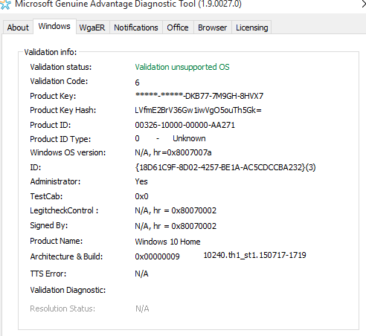This screenshot has width=366, height=336.
Task: Switch to the Licensing tab
Action: coord(252,28)
